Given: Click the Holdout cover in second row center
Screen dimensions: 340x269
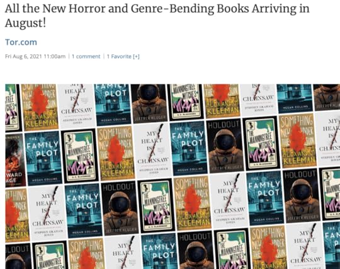Looking at the screenshot, I should [225, 146].
